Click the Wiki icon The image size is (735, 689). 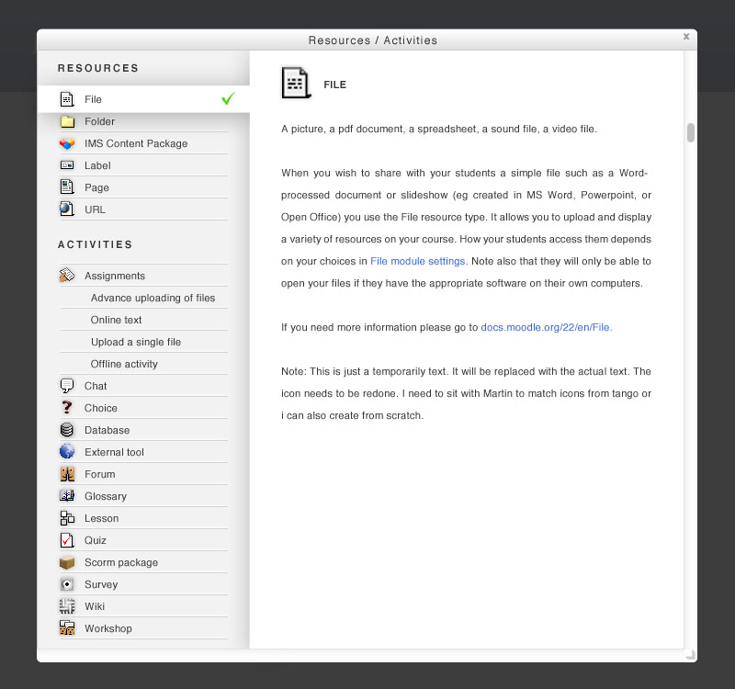coord(67,606)
